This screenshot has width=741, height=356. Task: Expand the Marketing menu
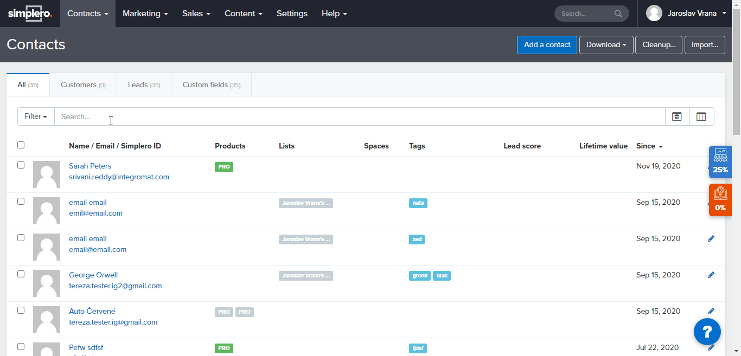pos(145,14)
